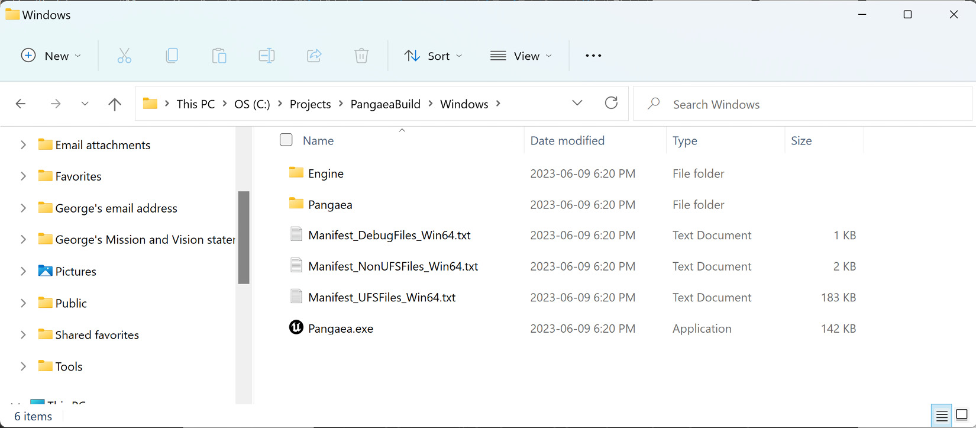Click Manifest_NonUFSFiles_Win64.txt file icon

[296, 265]
